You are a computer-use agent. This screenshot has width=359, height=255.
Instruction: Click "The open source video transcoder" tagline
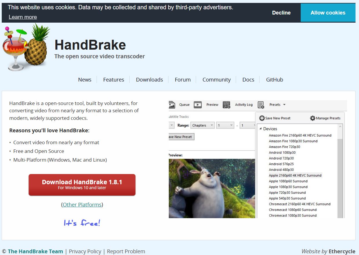99,56
